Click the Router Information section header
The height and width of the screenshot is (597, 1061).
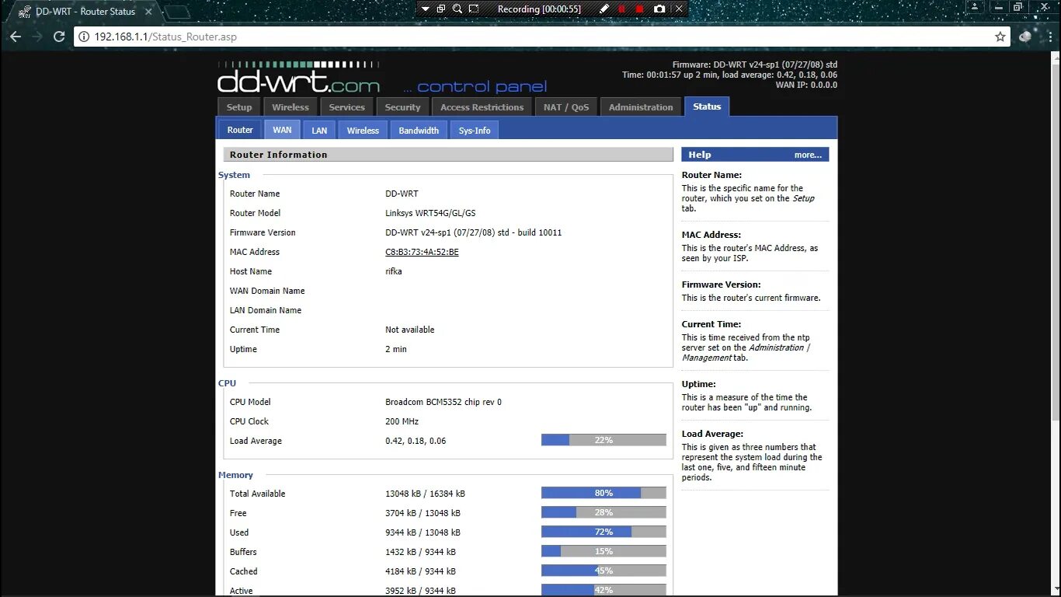448,155
